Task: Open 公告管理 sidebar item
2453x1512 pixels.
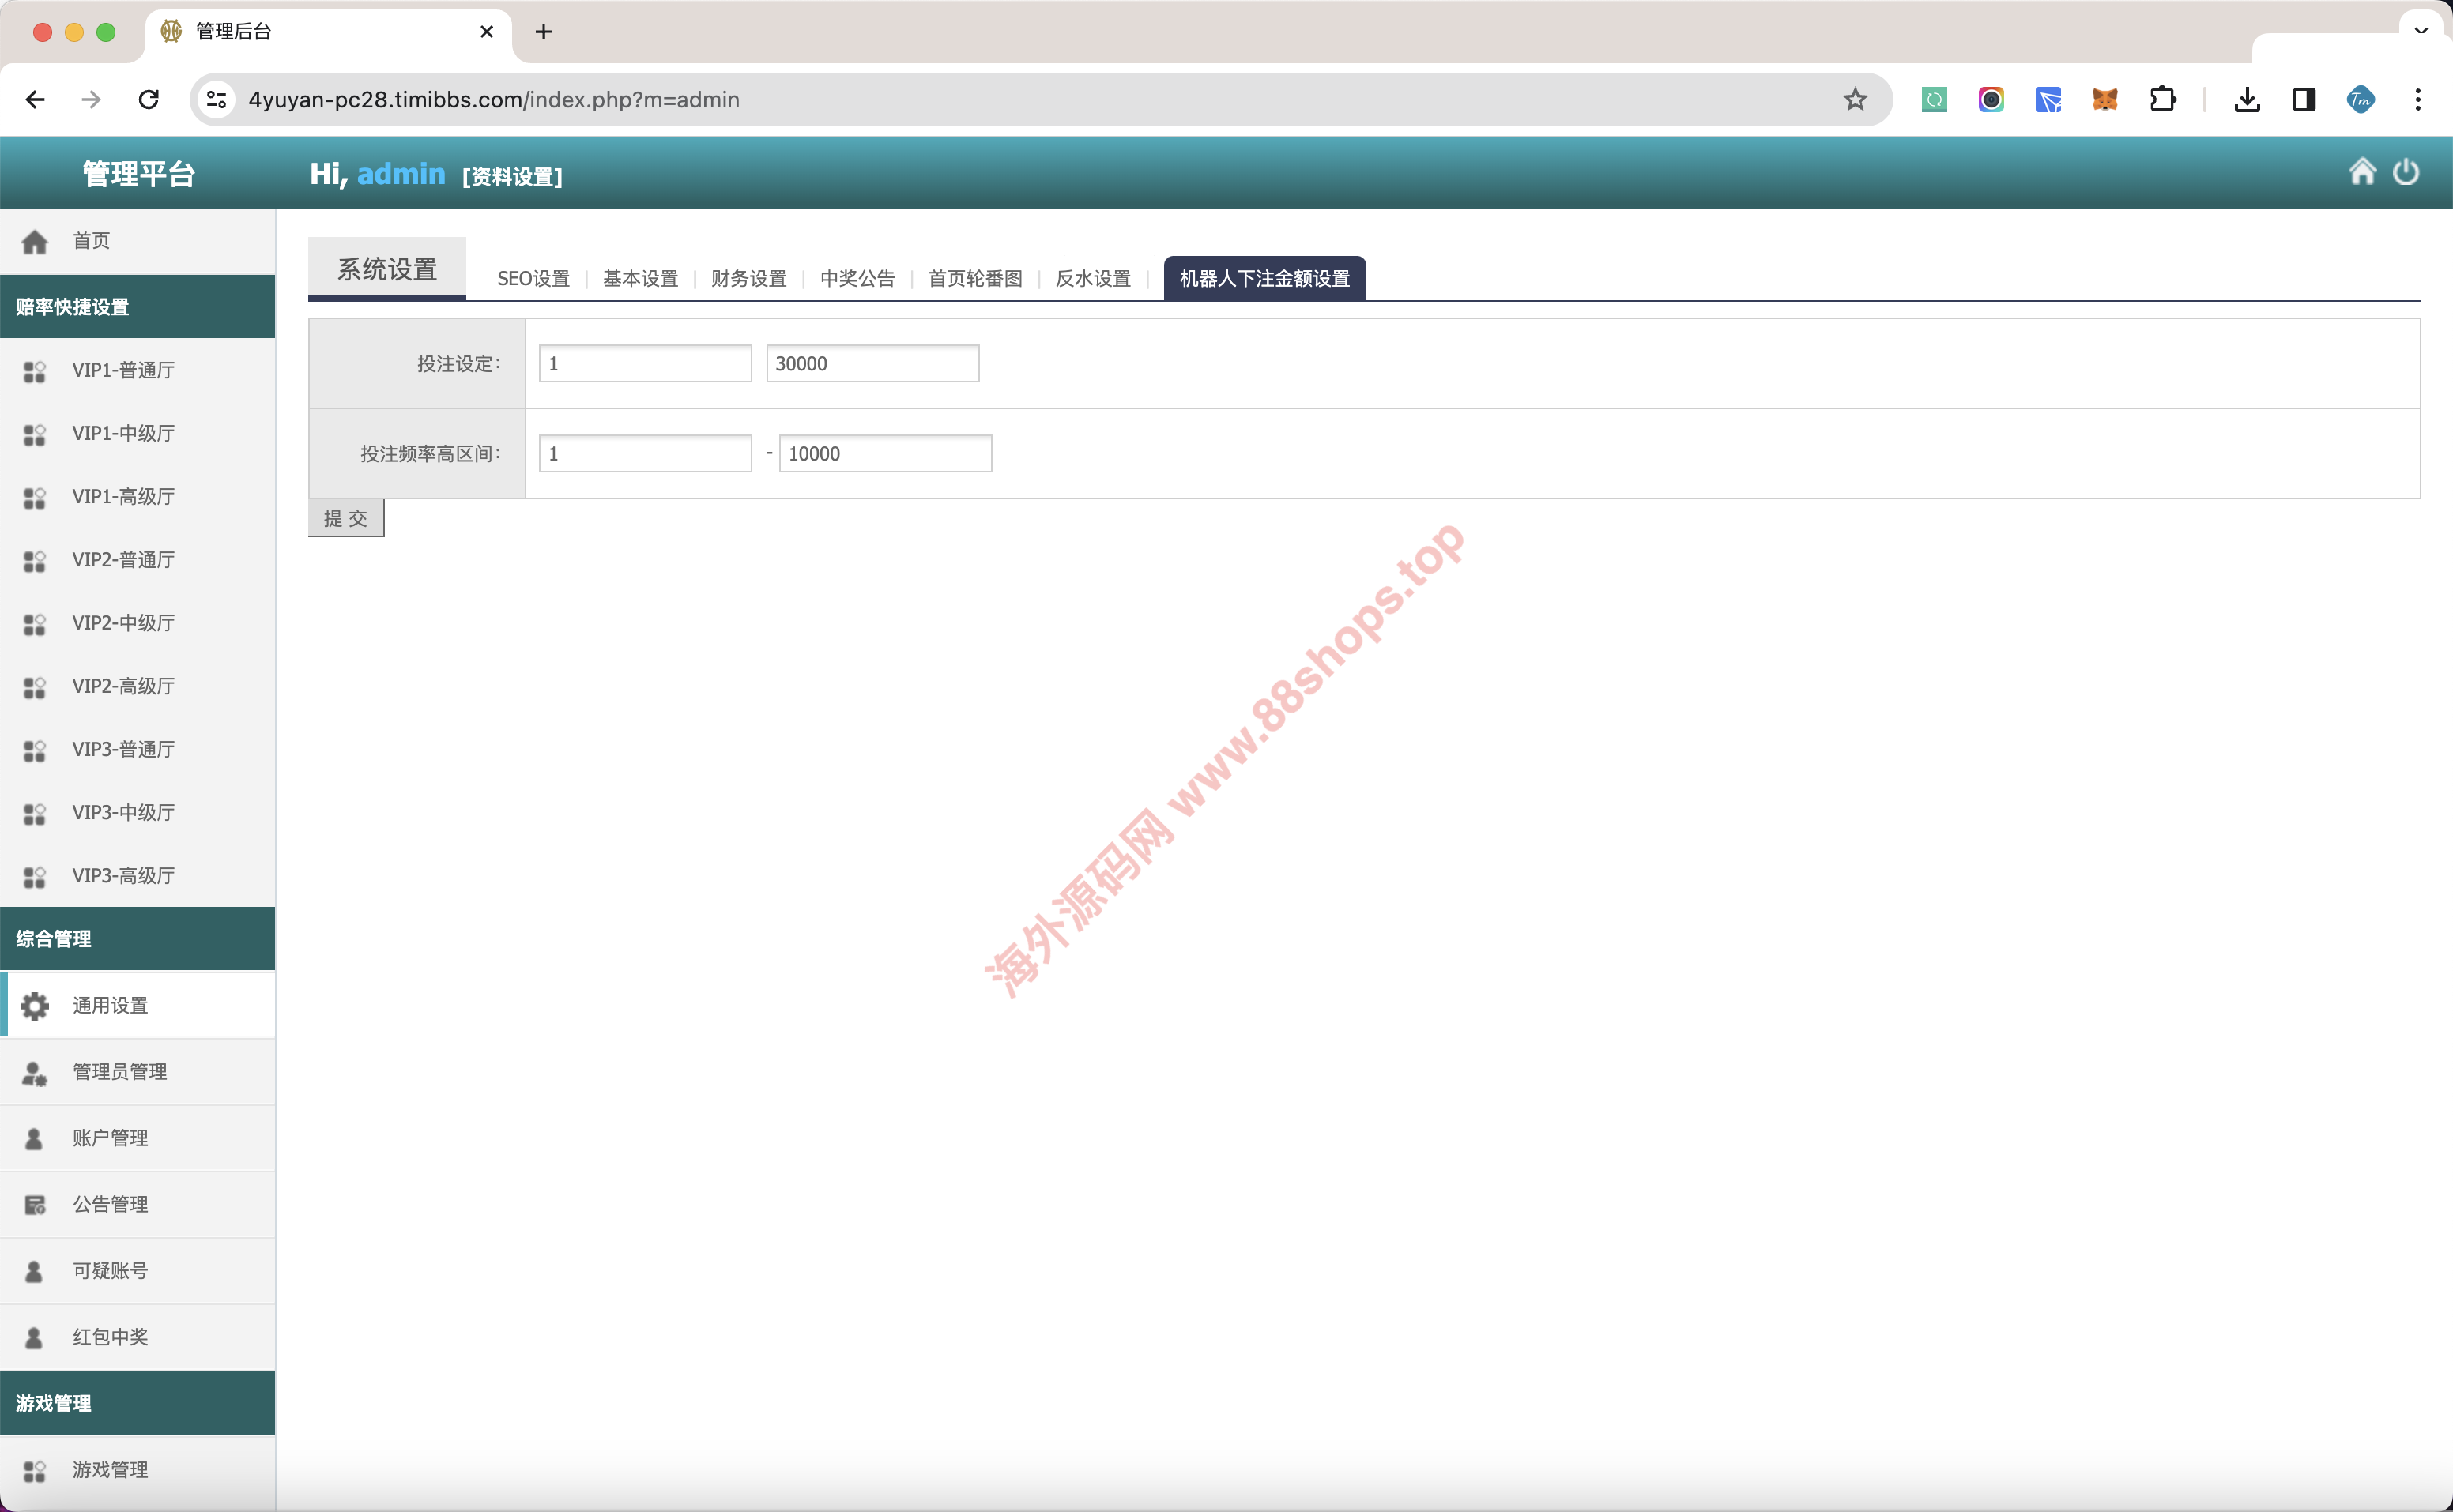Action: coord(110,1204)
